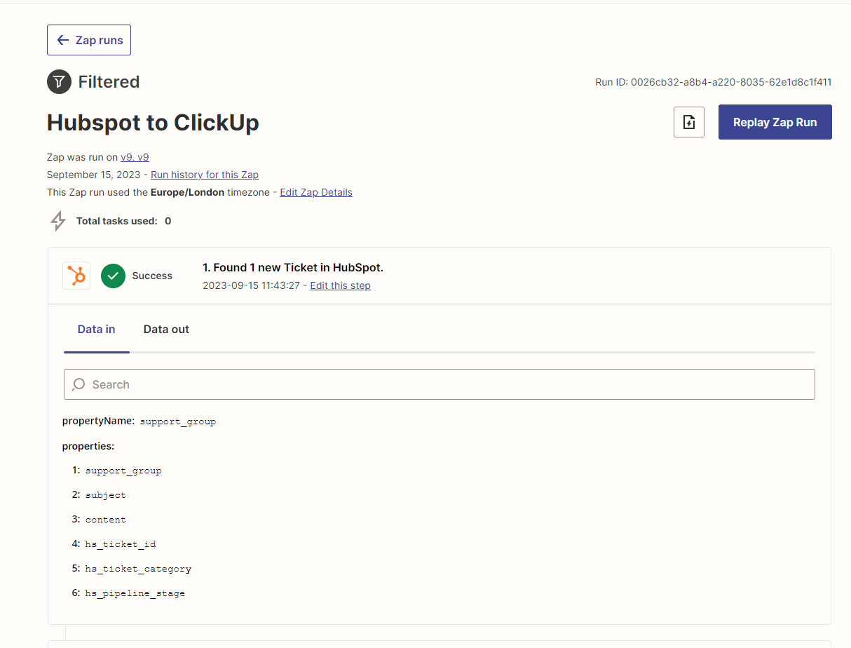Click the HubSpot app icon

[x=76, y=276]
